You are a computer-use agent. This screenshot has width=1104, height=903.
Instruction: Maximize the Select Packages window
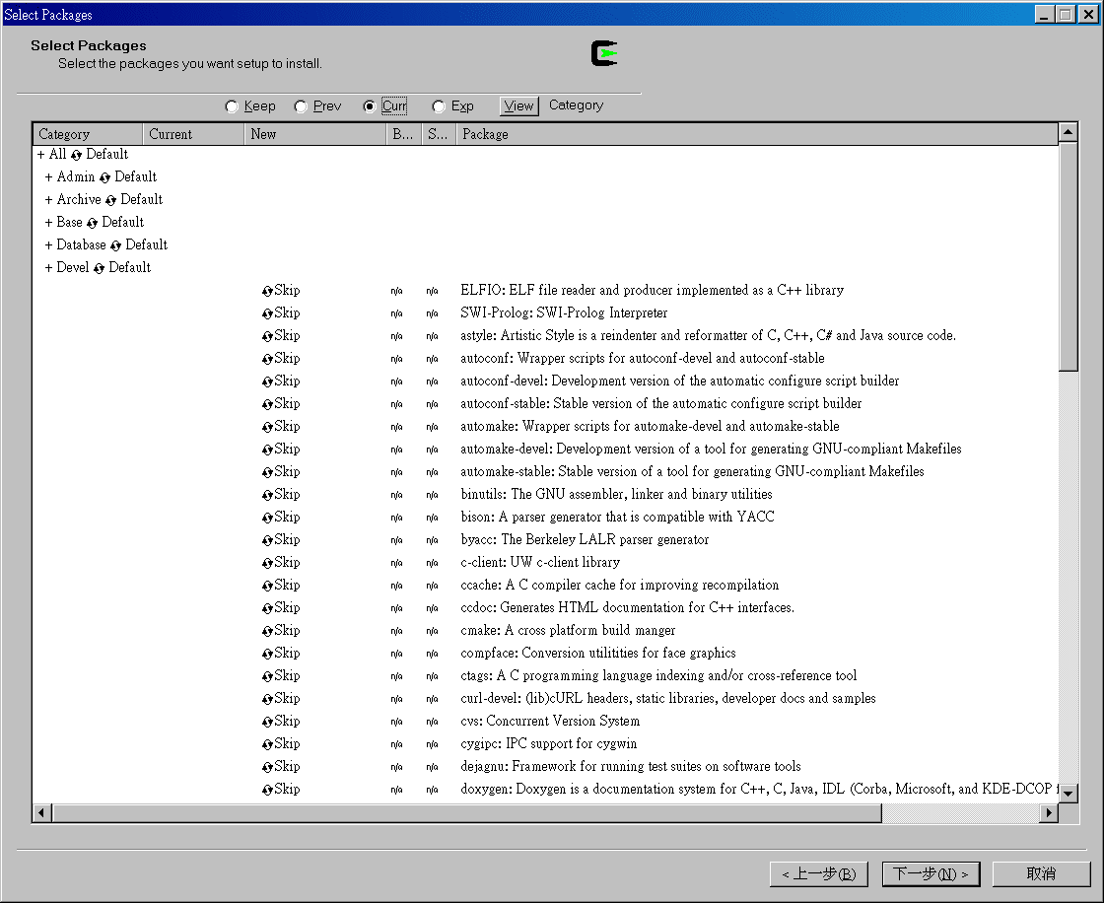(x=1066, y=14)
